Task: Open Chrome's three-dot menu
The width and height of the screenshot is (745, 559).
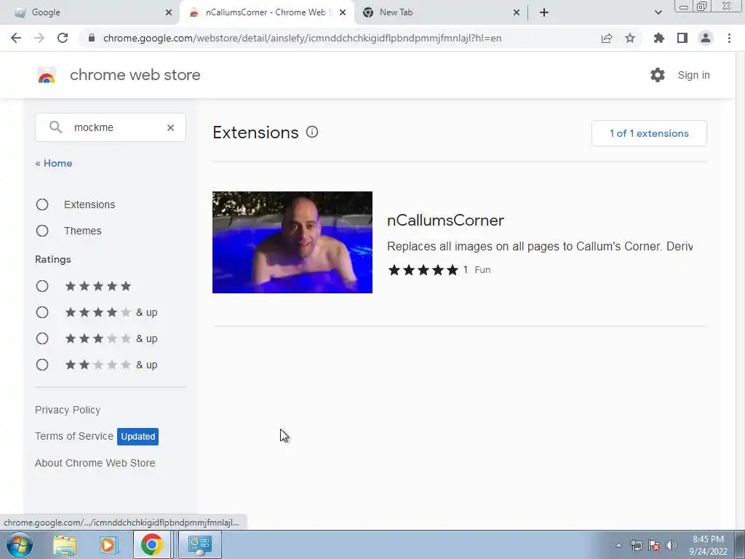Action: [729, 38]
